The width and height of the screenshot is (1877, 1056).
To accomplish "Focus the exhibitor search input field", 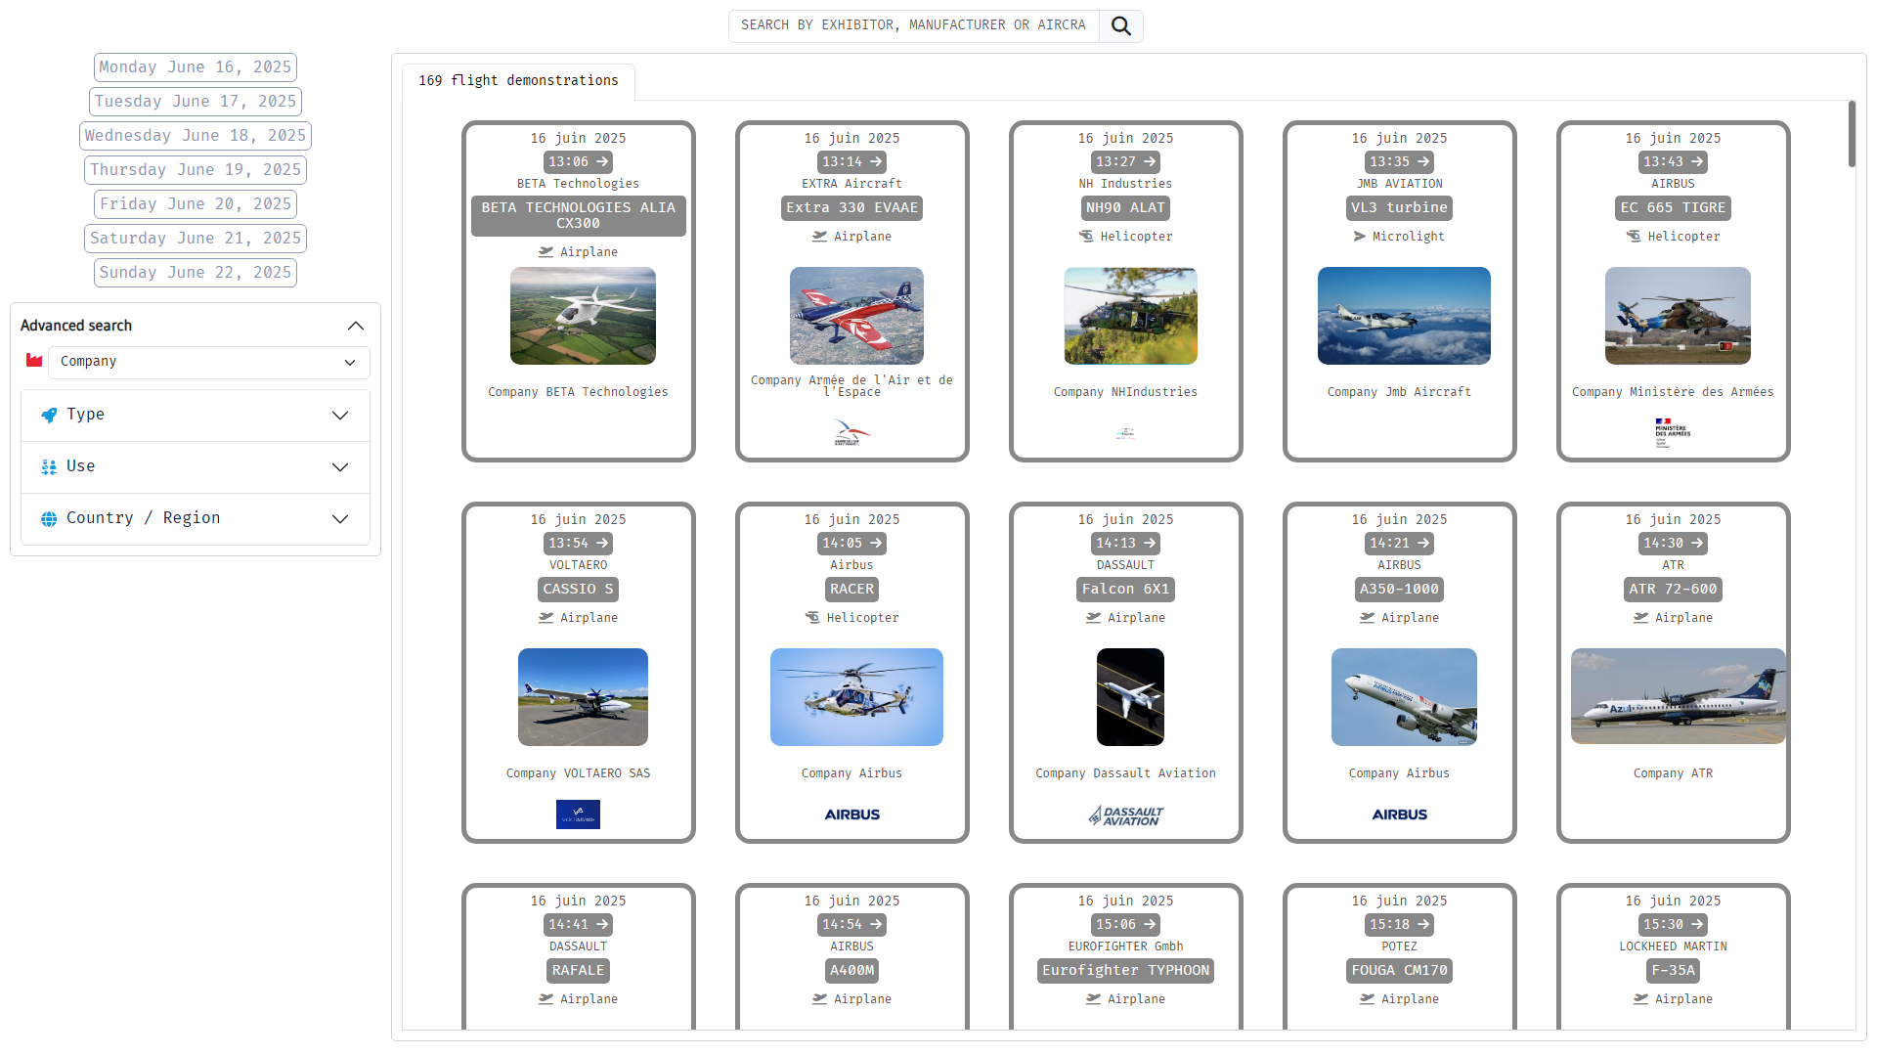I will 914,26.
